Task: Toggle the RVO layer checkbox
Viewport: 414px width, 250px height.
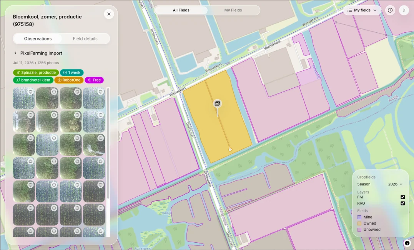Action: (402, 203)
